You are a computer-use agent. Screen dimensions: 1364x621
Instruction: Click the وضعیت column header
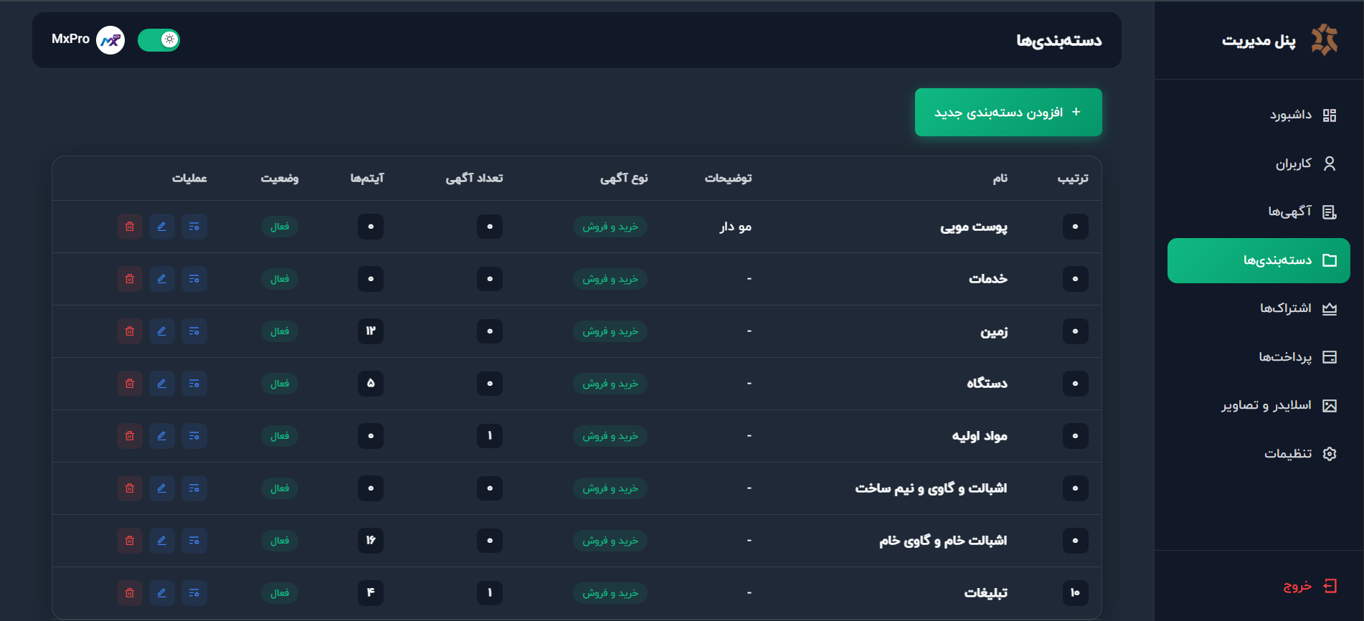(280, 179)
